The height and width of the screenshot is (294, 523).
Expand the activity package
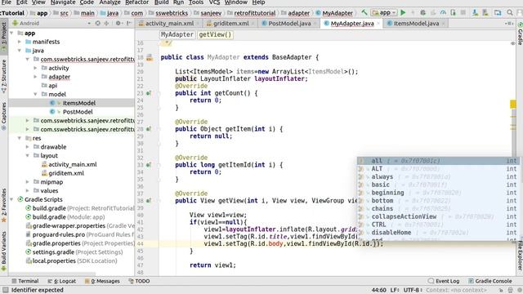35,68
